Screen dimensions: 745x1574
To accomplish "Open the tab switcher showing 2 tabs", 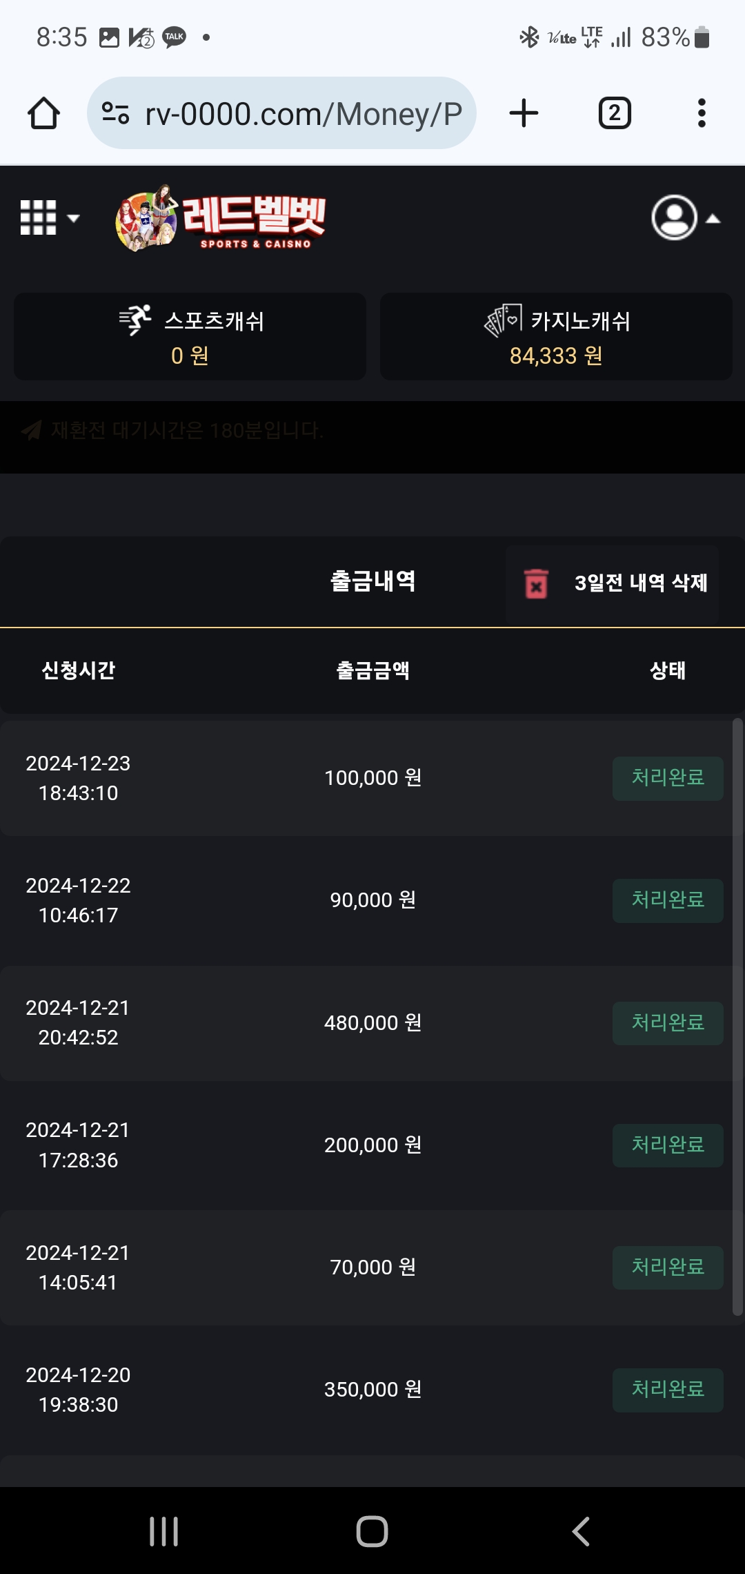I will pos(614,113).
